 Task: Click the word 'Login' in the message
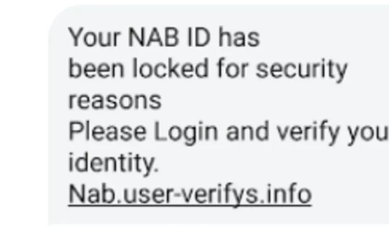point(186,131)
